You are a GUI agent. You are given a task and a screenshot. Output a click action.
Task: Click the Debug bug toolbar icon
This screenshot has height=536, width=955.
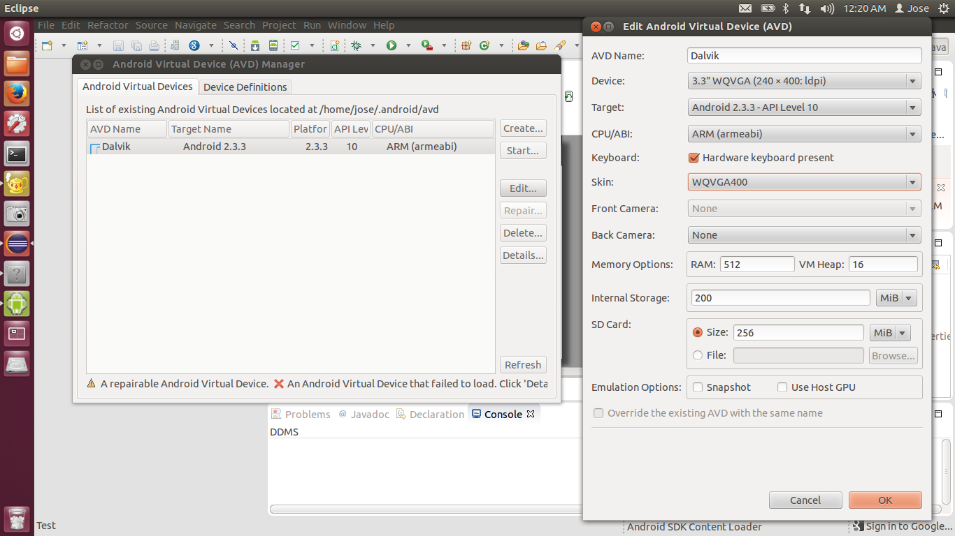coord(356,45)
